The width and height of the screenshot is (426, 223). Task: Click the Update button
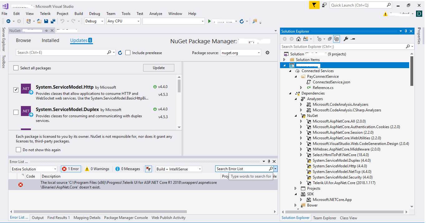tap(159, 68)
